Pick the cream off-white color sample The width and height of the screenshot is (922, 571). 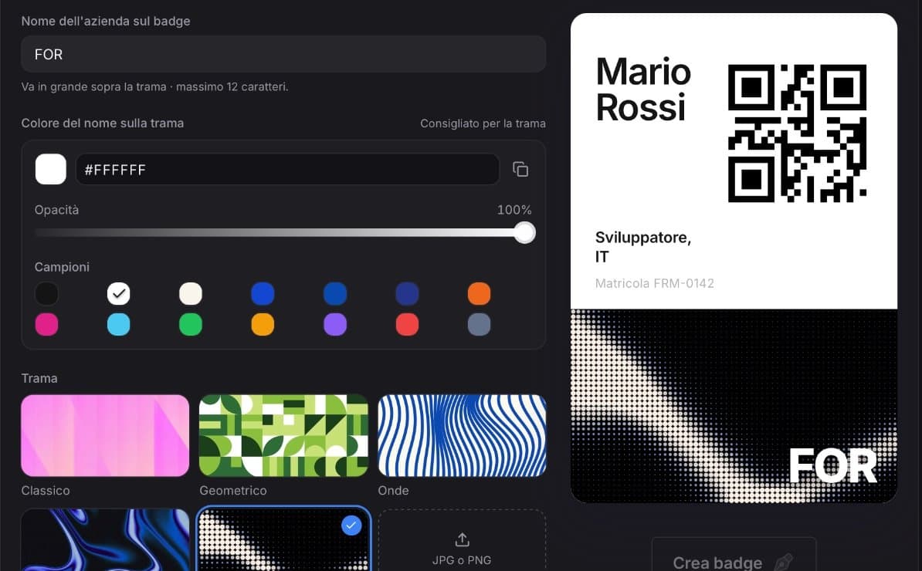tap(191, 294)
